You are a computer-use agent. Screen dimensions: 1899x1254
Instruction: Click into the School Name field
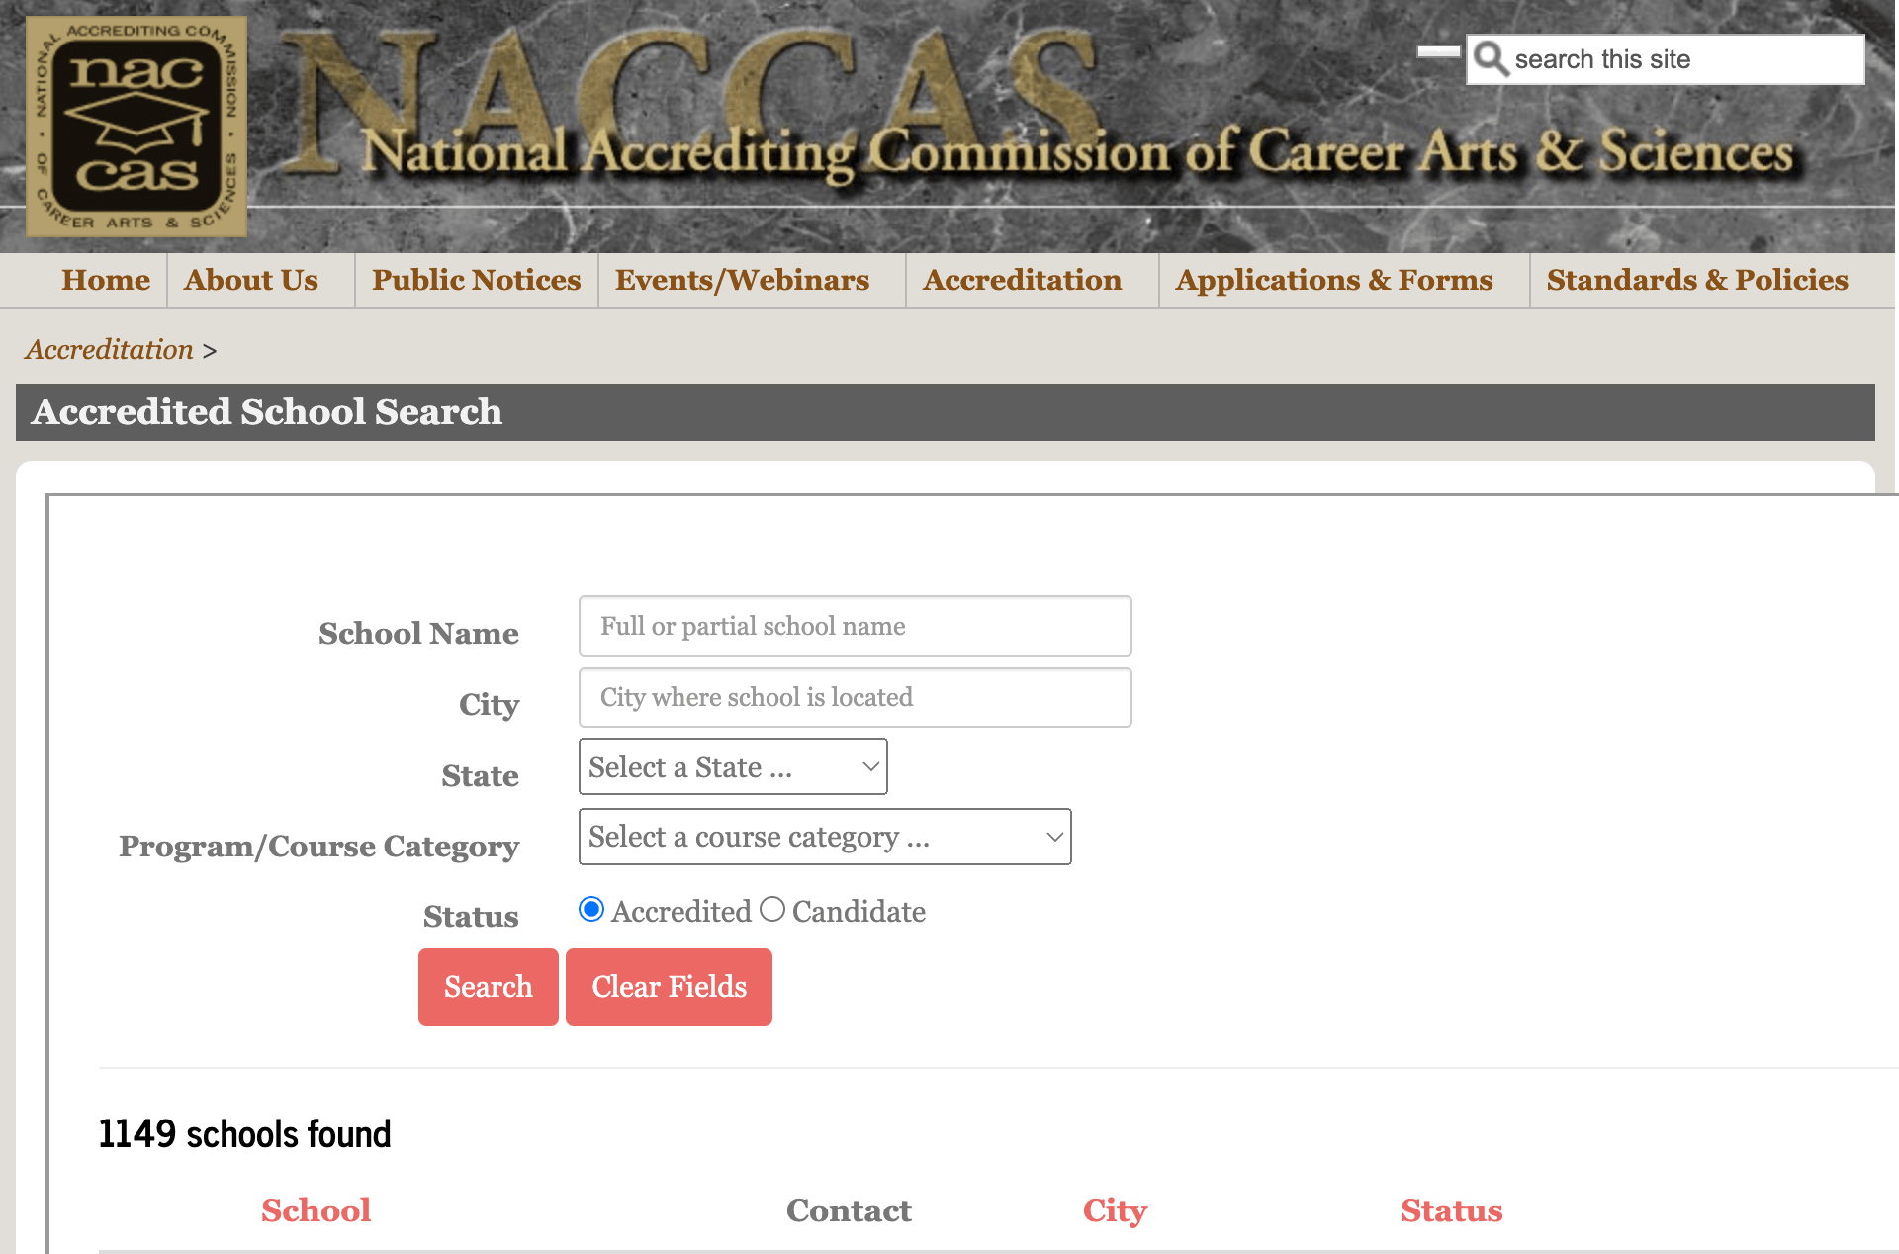click(856, 626)
